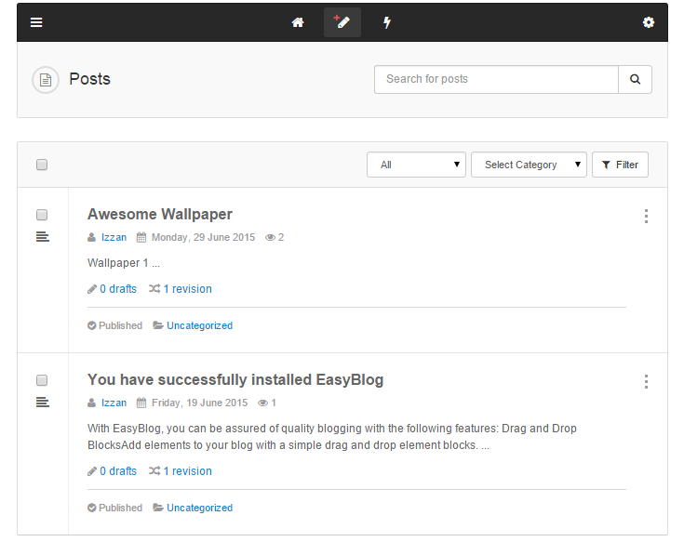View 1 revision of Awesome Wallpaper

pos(188,289)
